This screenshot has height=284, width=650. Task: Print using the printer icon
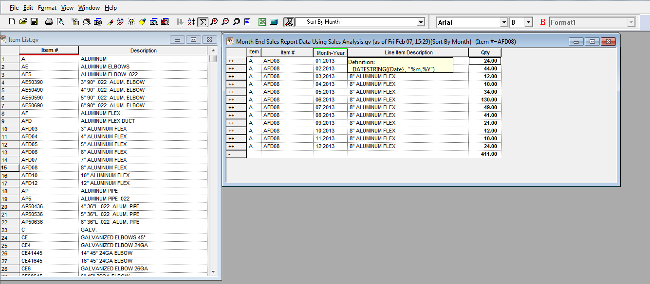[49, 22]
